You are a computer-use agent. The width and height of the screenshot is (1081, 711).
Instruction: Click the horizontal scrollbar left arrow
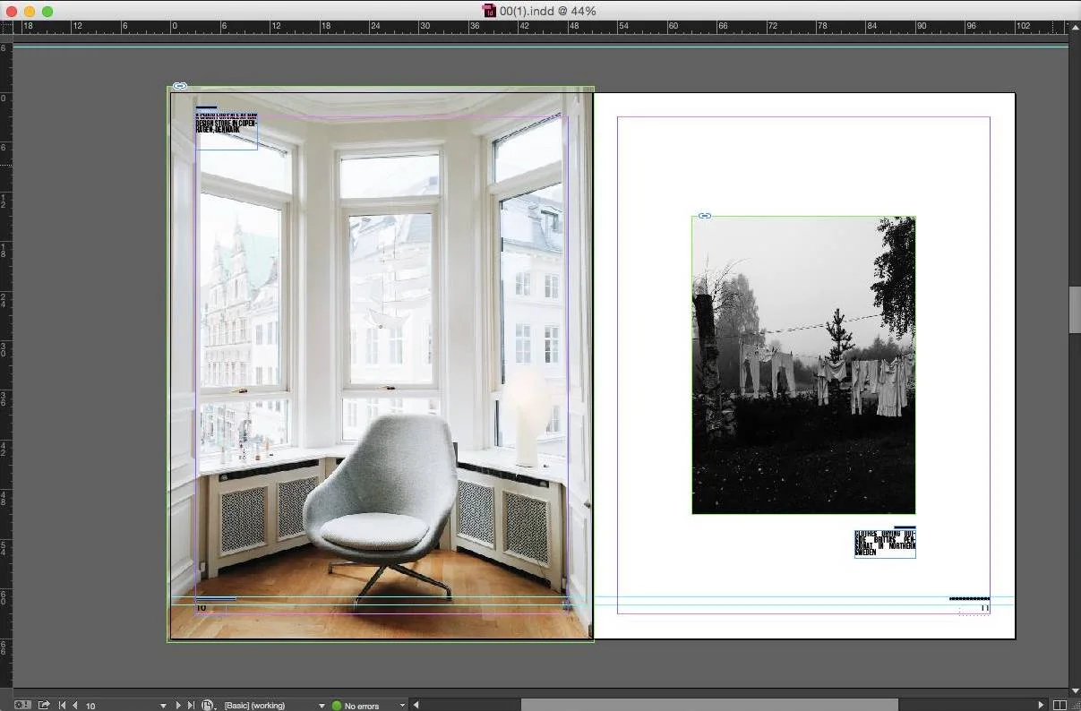click(416, 706)
